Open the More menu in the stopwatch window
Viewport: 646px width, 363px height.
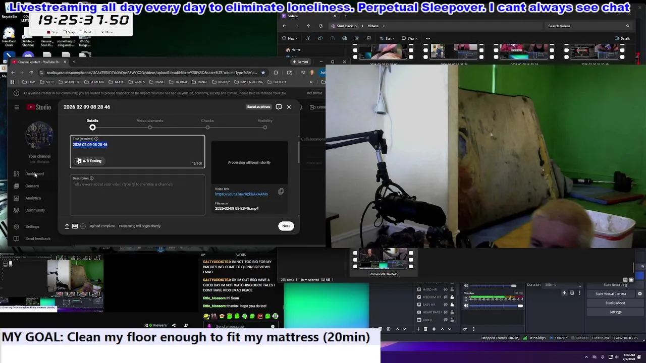click(x=108, y=32)
